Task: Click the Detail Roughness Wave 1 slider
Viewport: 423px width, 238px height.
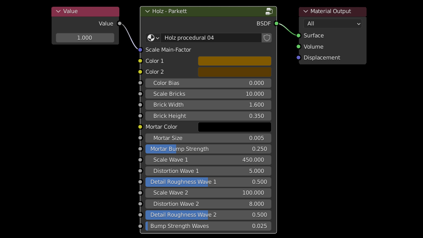Action: click(x=208, y=182)
